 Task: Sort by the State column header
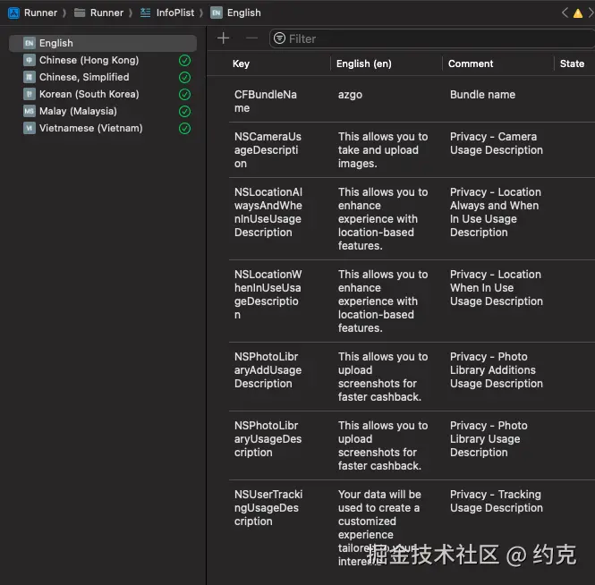(572, 64)
